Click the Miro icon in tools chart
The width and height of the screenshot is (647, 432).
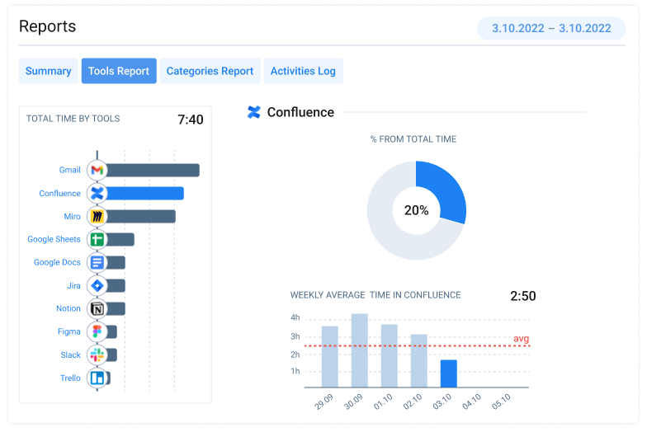(97, 216)
